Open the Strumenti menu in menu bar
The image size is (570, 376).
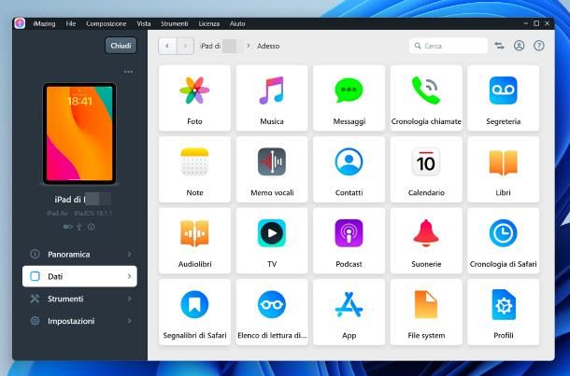click(175, 23)
